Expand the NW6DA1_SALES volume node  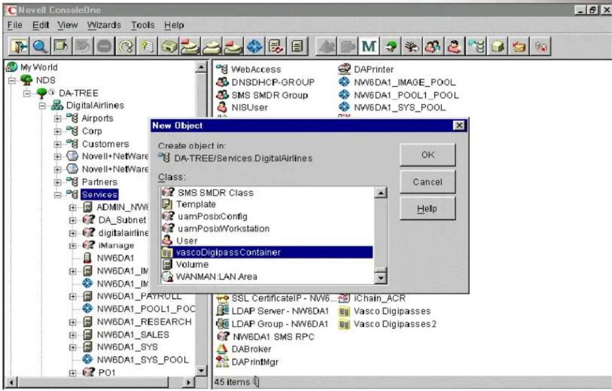pyautogui.click(x=73, y=335)
